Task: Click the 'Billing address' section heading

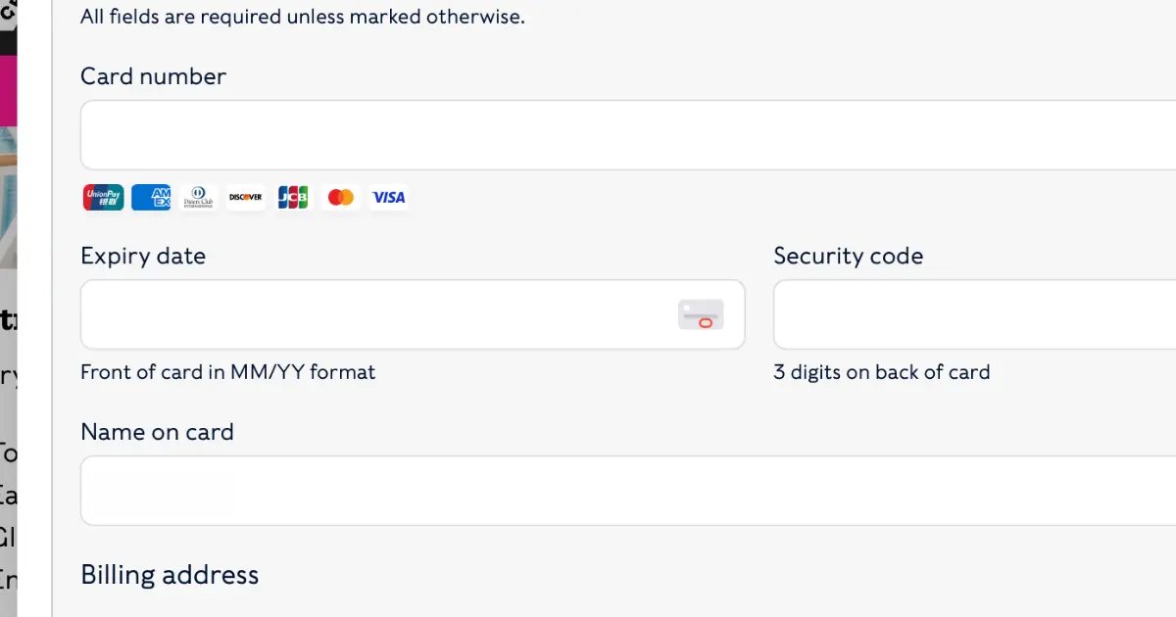Action: [x=170, y=575]
